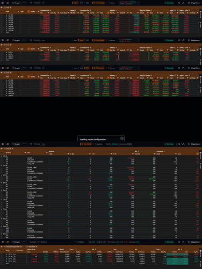This screenshot has width=202, height=269.
Task: Collapse the ZTF account group in Positions
Action: 2,156
